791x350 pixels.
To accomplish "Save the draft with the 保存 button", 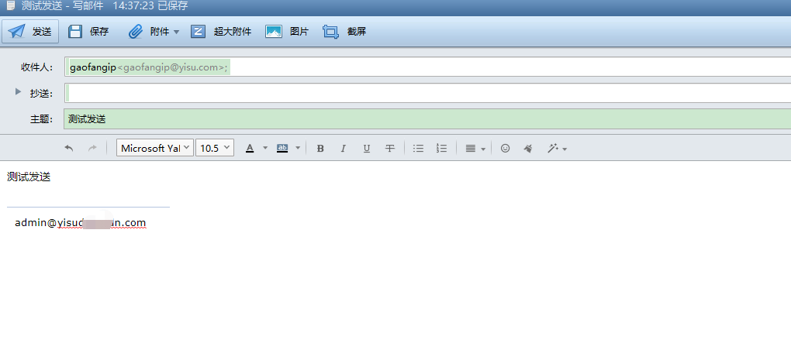I will click(x=88, y=32).
